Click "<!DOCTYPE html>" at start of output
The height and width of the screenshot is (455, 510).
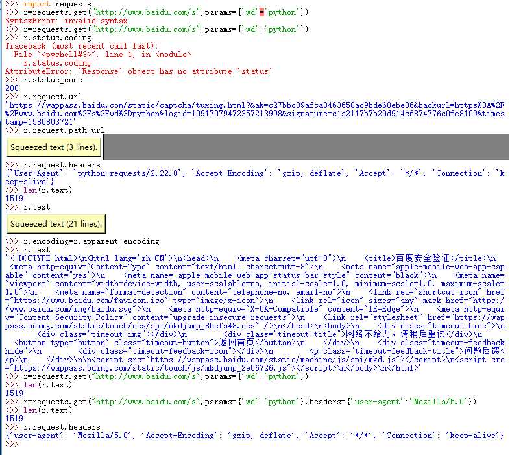pos(44,259)
